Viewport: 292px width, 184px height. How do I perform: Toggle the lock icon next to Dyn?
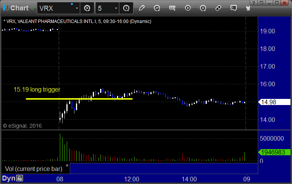pos(20,178)
